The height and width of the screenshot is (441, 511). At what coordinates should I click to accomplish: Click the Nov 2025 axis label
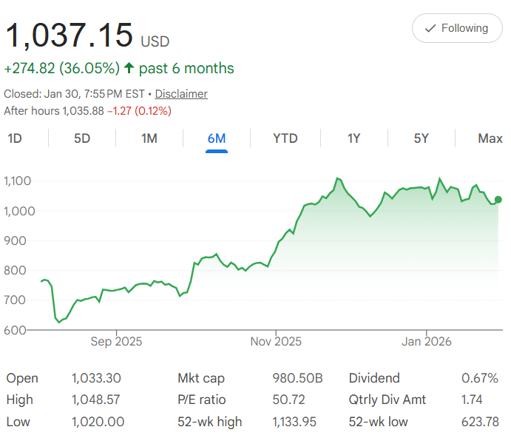point(276,342)
